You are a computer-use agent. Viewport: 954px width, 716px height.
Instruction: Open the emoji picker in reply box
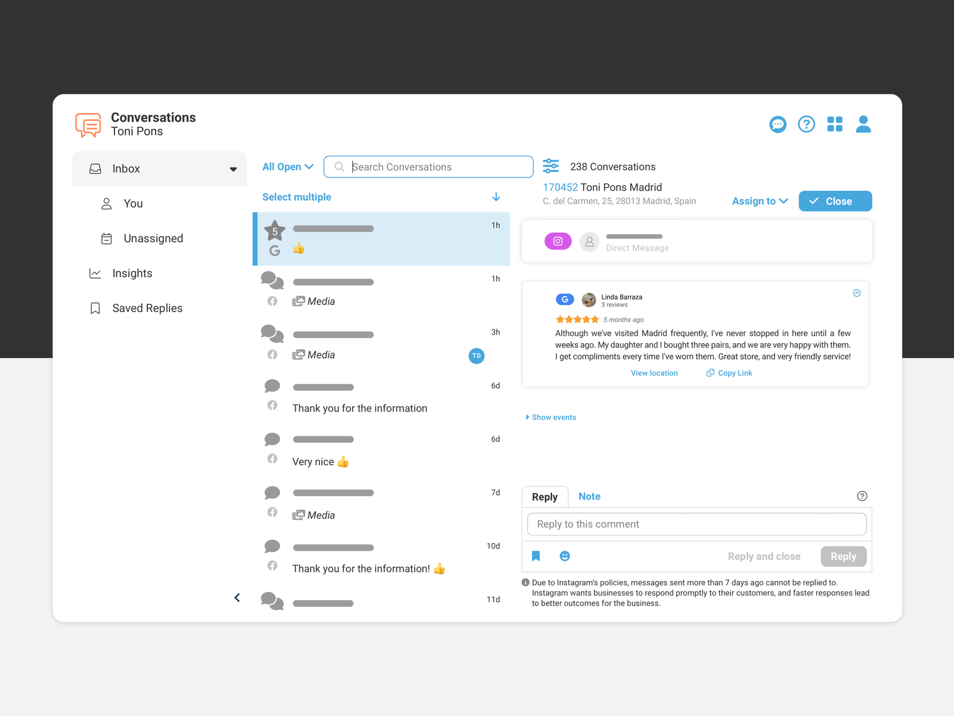point(565,556)
